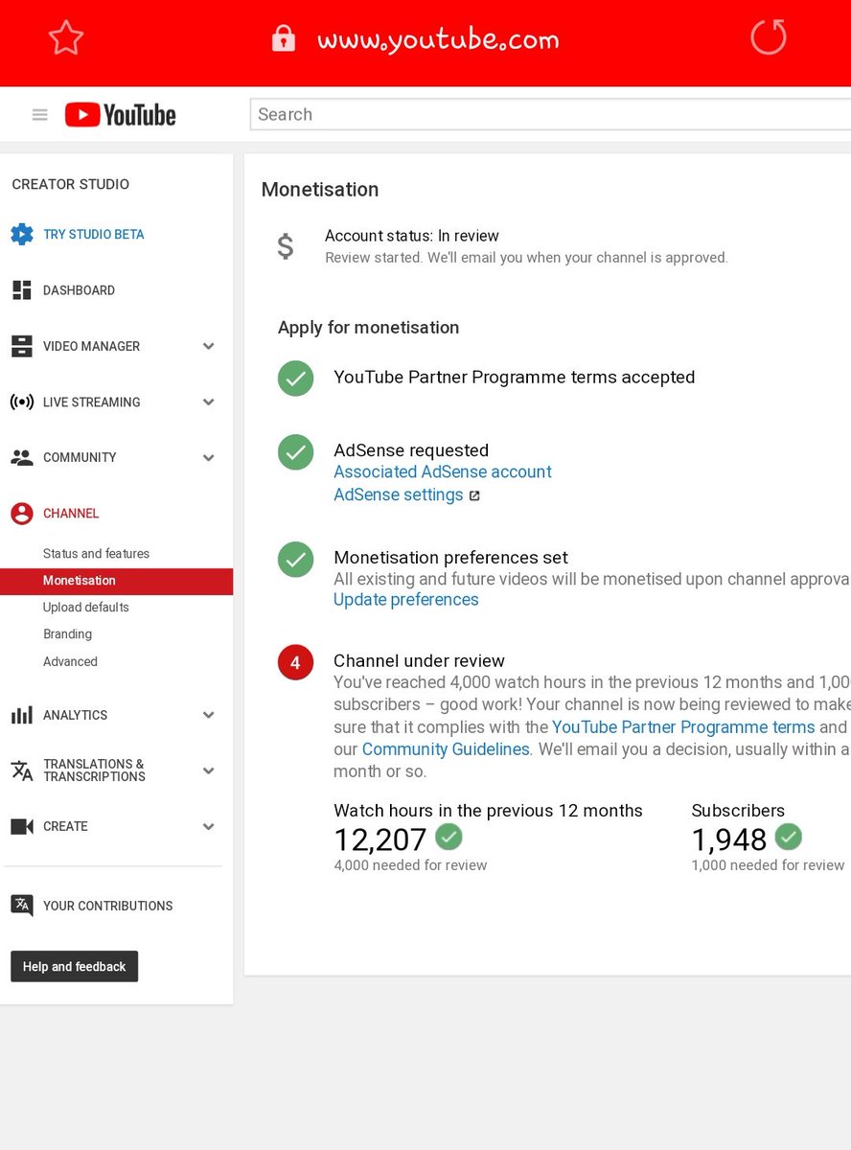Viewport: 851px width, 1150px height.
Task: Click the Help and feedback button
Action: click(x=75, y=967)
